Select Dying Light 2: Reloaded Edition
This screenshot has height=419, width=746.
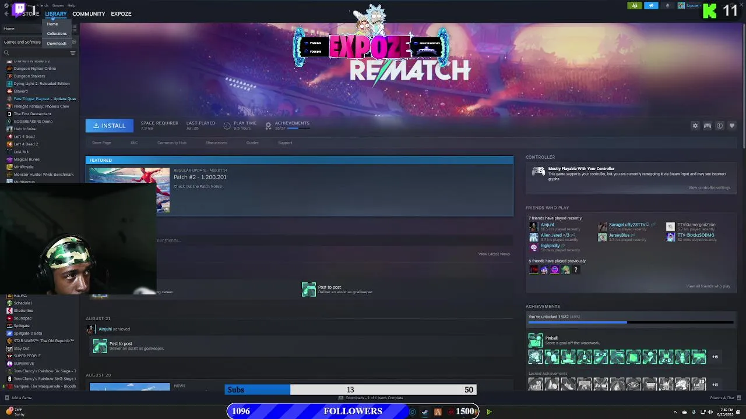pos(42,84)
